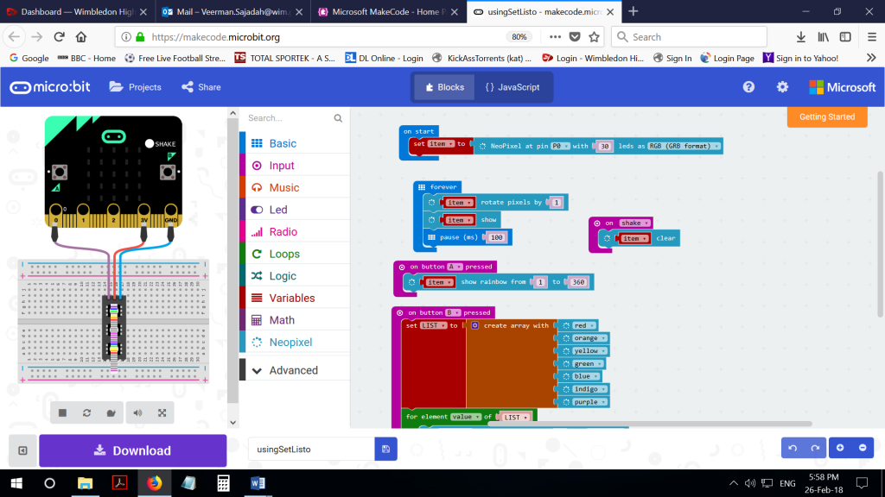Redo the block change
This screenshot has height=497, width=885.
pos(815,448)
